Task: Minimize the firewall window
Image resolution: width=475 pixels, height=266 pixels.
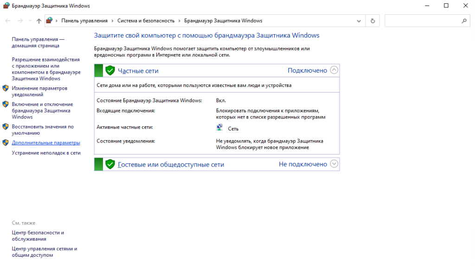Action: click(427, 6)
